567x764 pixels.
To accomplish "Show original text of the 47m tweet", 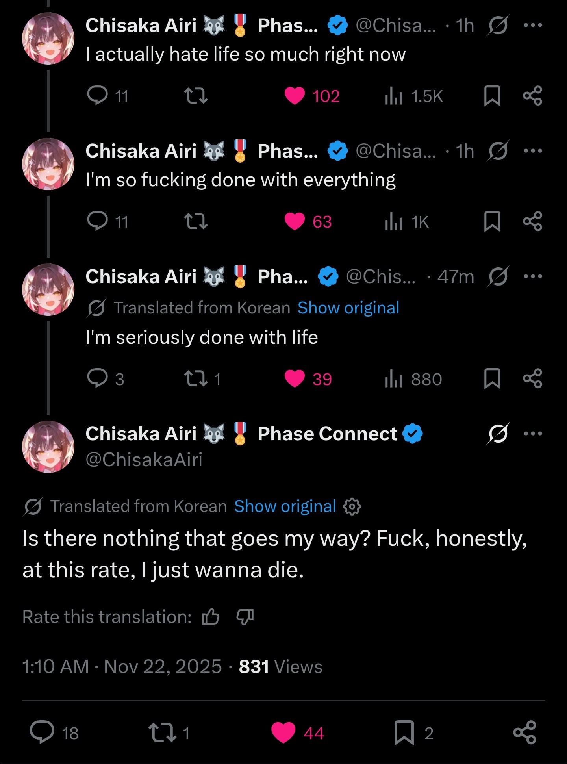I will click(x=348, y=308).
